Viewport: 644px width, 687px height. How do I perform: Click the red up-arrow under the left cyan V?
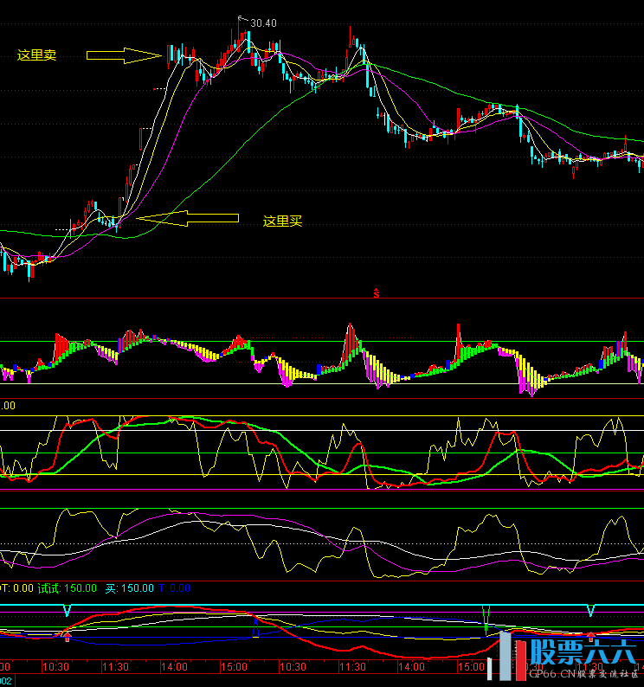67,636
